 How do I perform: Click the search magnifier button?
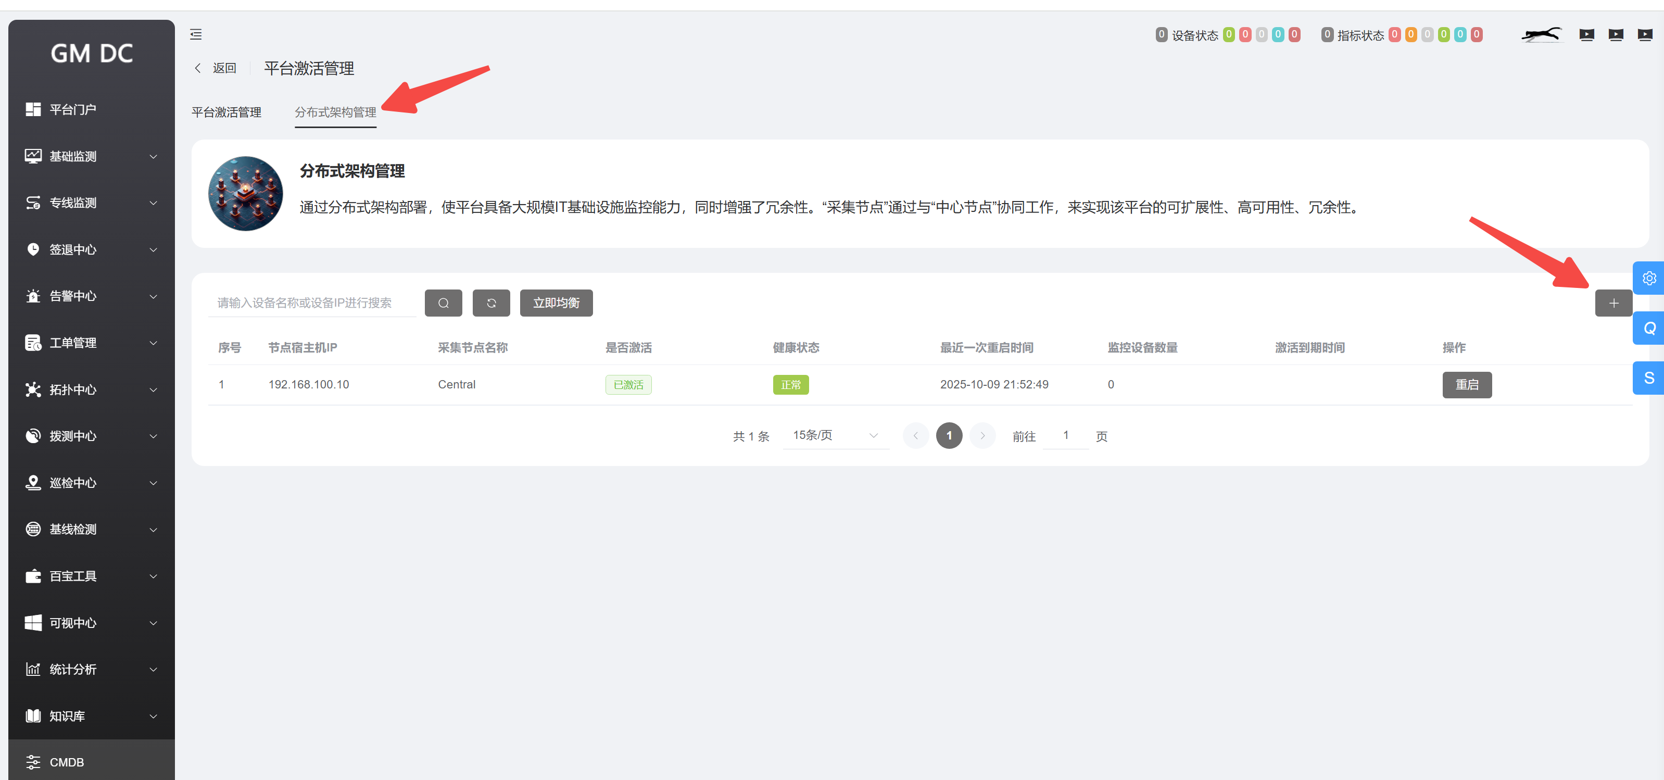443,303
